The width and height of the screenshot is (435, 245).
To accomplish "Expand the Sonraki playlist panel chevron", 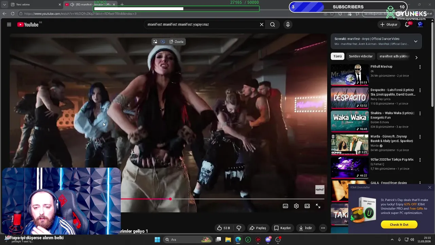I will pos(416,42).
